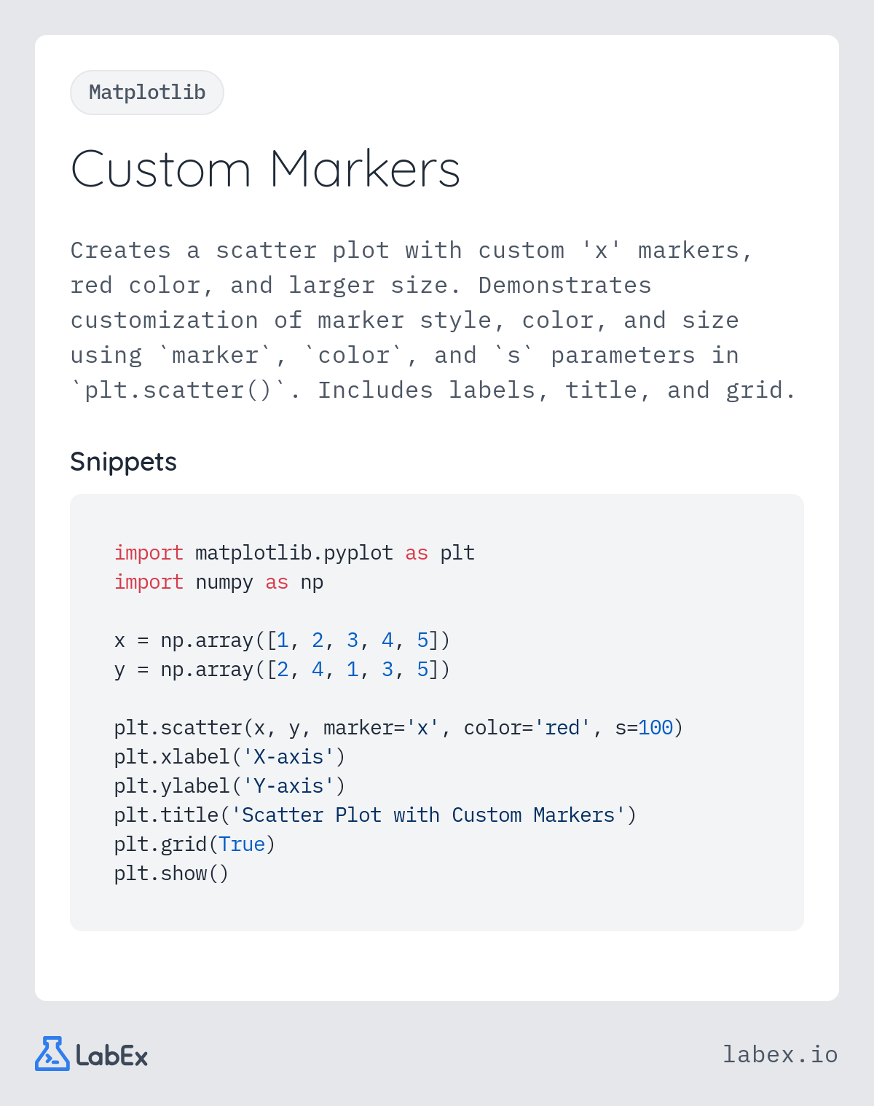874x1106 pixels.
Task: Click the LabEx wordmark text
Action: click(x=112, y=1056)
